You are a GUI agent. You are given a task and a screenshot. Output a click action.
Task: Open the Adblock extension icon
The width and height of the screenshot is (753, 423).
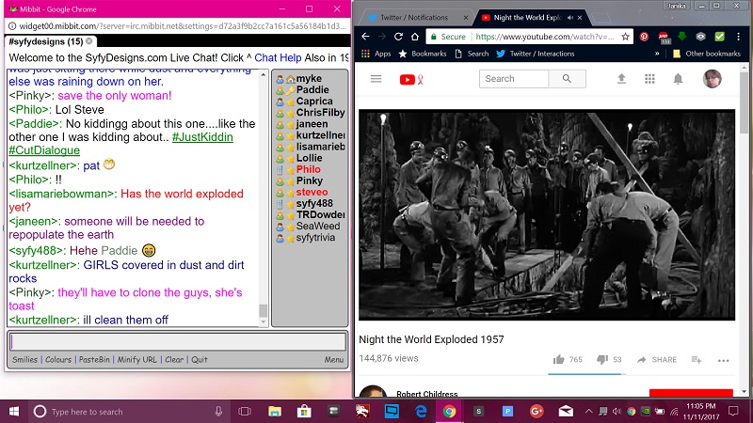[x=664, y=37]
